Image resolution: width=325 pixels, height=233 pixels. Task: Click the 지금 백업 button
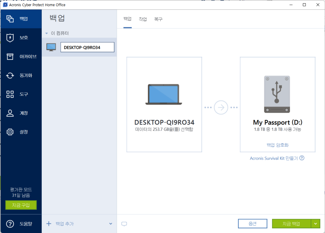291,224
